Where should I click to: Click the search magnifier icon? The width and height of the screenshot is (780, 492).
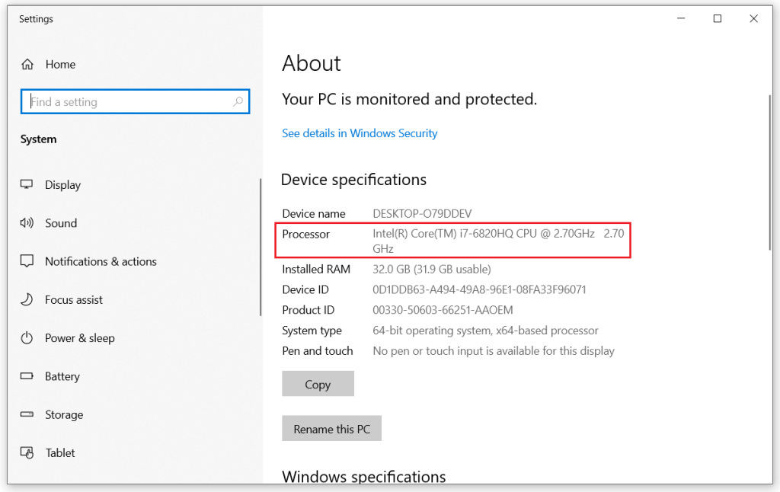coord(238,101)
